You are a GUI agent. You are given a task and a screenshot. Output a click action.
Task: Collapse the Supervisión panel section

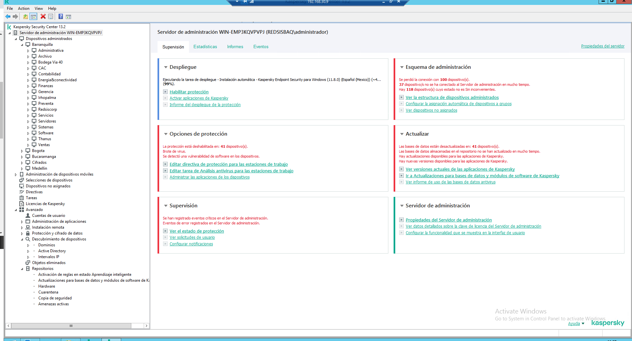point(166,206)
